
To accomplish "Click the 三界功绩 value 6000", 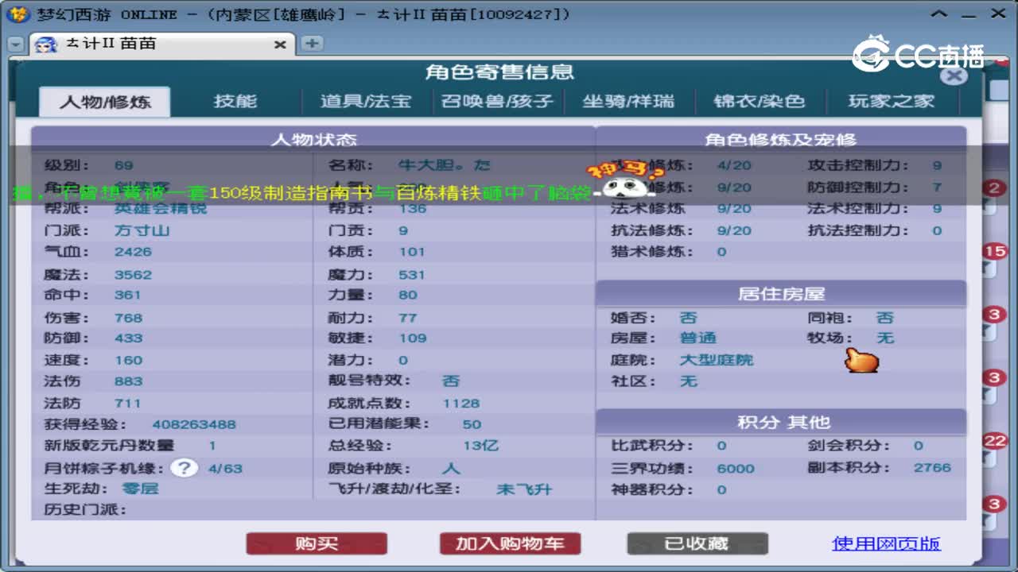I will (736, 468).
